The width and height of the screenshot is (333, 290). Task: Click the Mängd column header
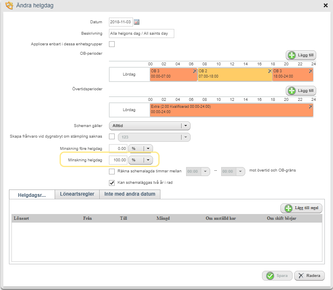[x=163, y=219]
